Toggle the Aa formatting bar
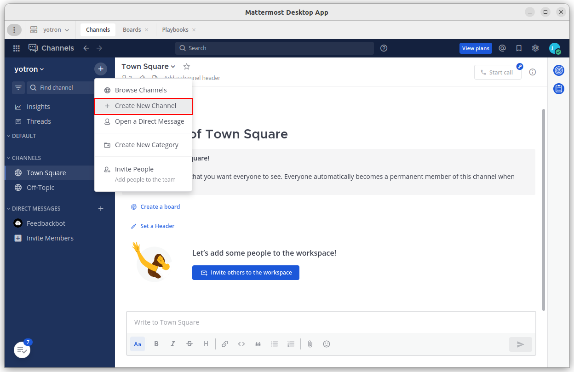Screen dimensions: 574x372 tap(138, 344)
